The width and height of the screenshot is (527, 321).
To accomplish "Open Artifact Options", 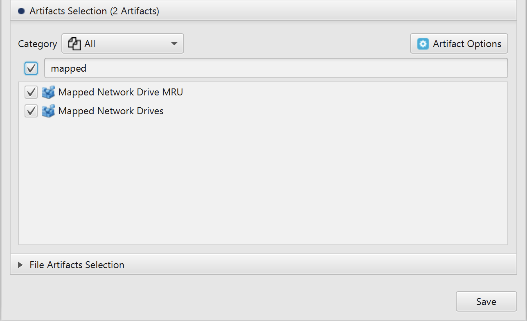I will [459, 43].
